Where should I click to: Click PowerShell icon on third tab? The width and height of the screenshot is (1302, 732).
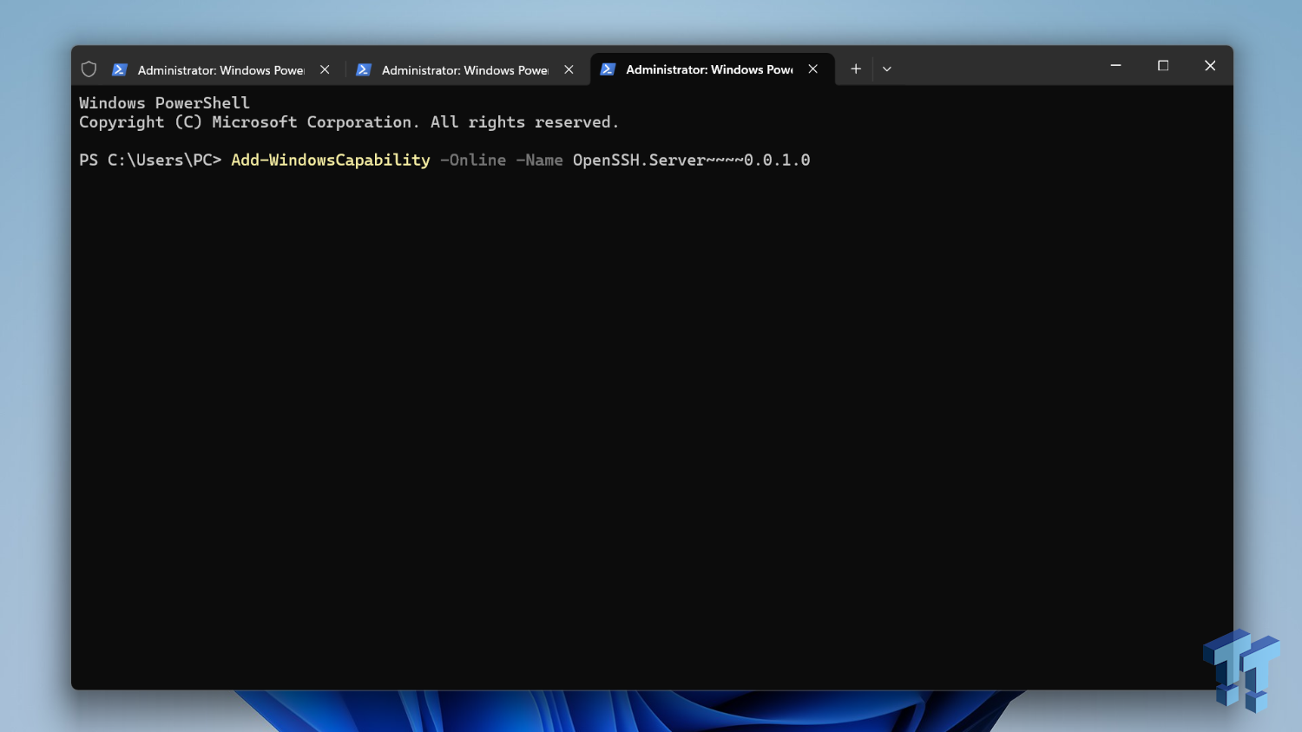point(608,69)
